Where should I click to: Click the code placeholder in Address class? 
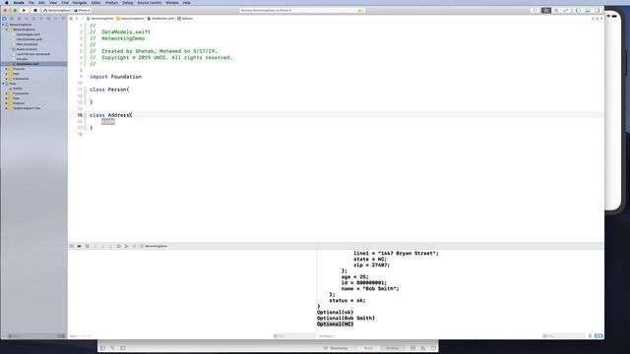tap(107, 122)
